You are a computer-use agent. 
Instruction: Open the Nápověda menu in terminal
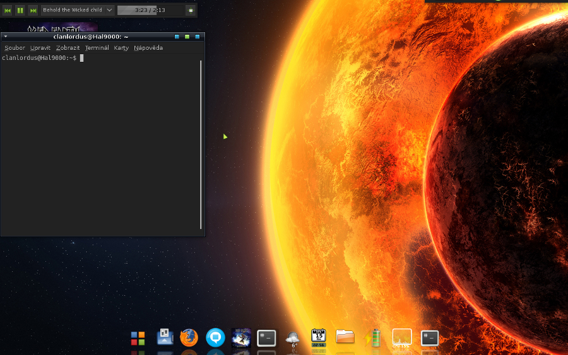tap(148, 48)
